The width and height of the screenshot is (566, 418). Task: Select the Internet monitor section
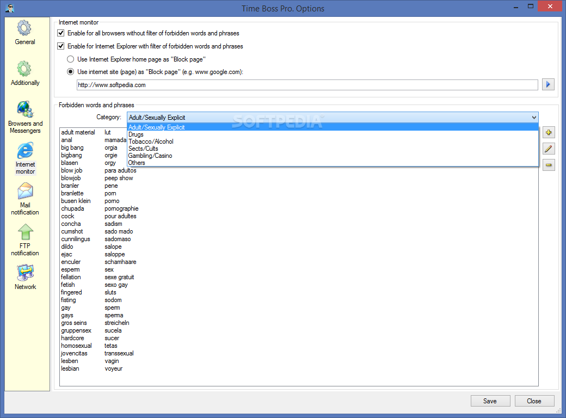(x=25, y=158)
